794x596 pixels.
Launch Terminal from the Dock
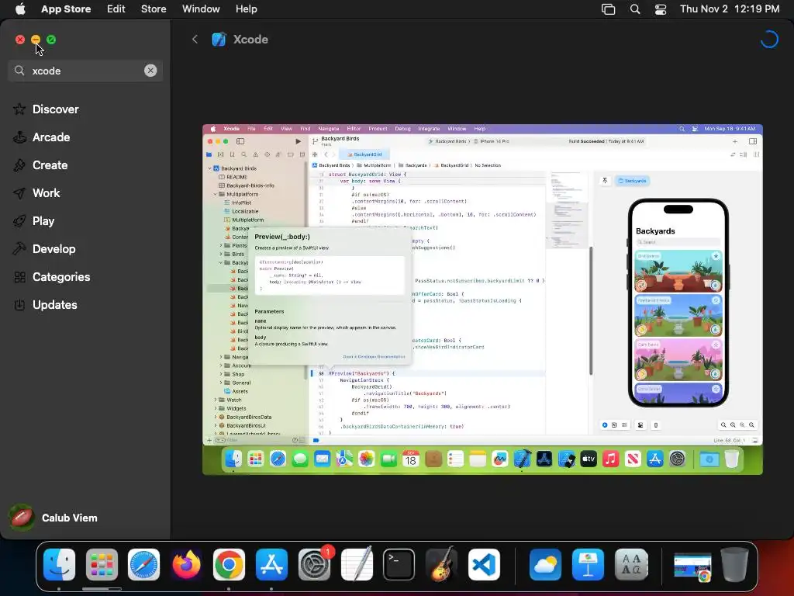tap(399, 564)
